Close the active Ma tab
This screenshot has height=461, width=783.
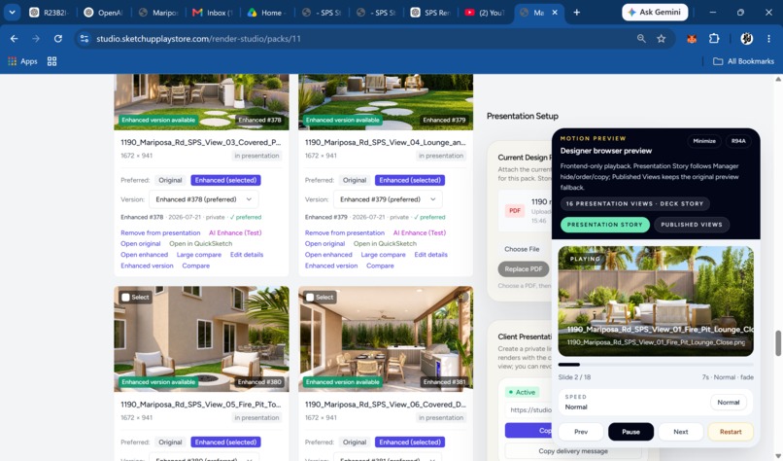tap(555, 13)
